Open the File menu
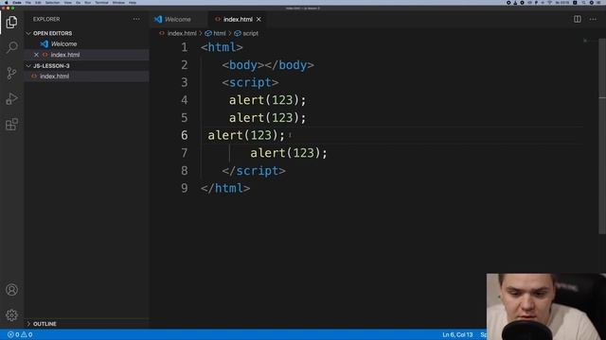606x340 pixels. (x=28, y=2)
